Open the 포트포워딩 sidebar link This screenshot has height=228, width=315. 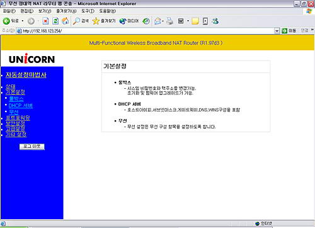point(18,118)
